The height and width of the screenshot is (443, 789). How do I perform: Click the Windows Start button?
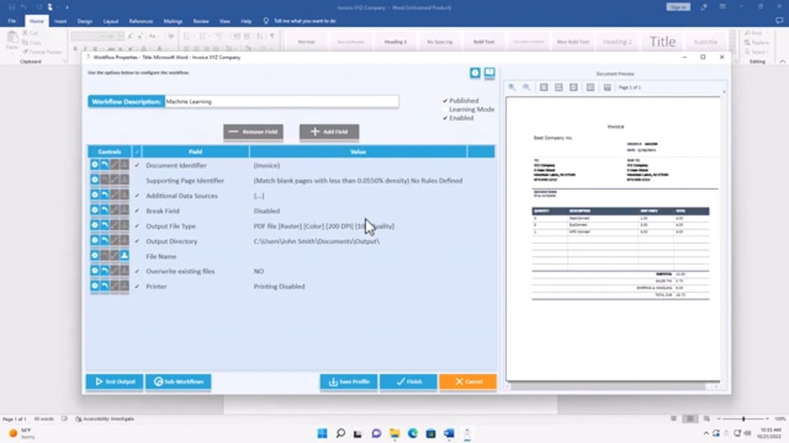(322, 433)
